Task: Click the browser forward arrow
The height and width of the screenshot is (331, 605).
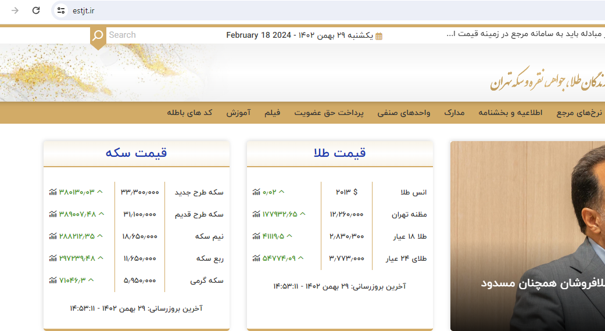Action: tap(15, 10)
